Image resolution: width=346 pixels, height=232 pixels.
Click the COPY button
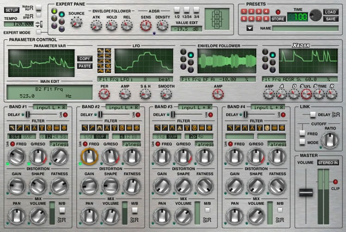point(85,59)
